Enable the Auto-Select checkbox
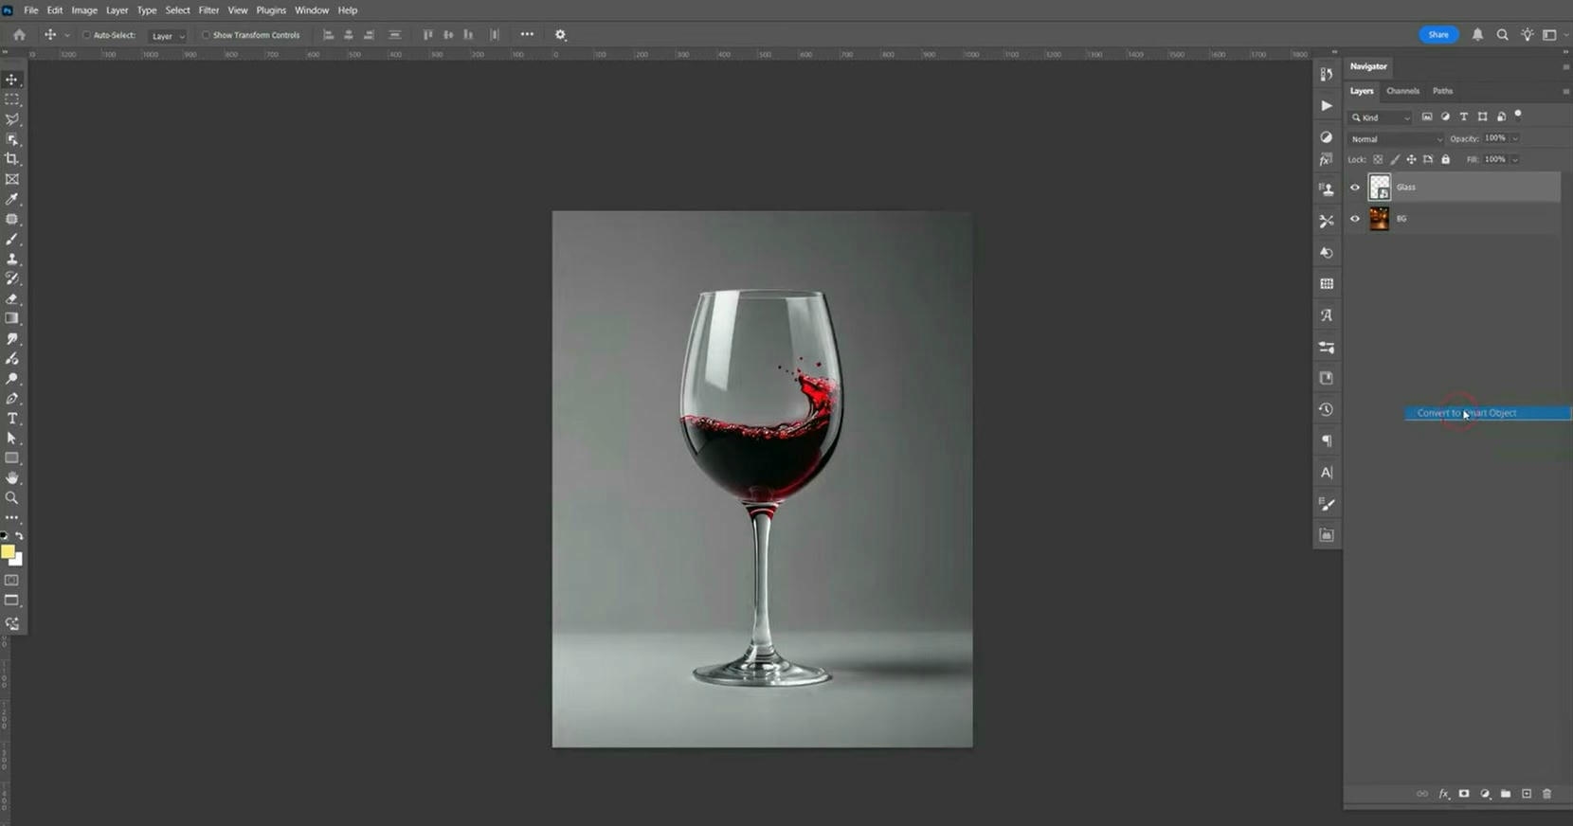 coord(86,35)
